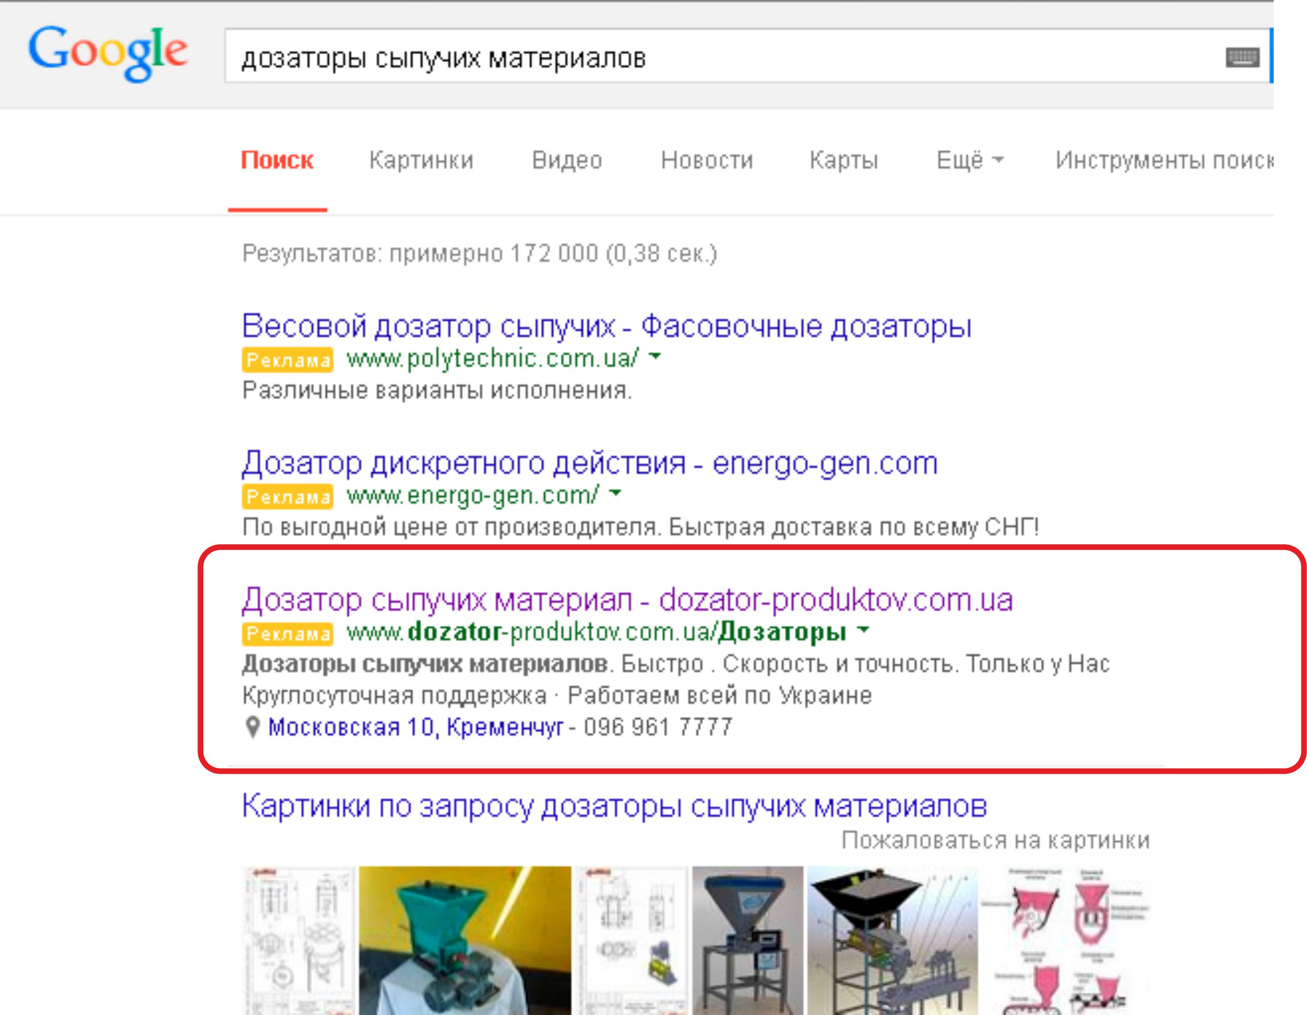Switch to the Картинки tab
The width and height of the screenshot is (1307, 1015).
click(x=421, y=160)
